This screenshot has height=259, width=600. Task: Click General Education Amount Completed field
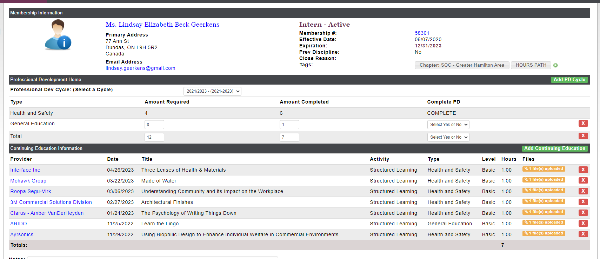pos(289,125)
